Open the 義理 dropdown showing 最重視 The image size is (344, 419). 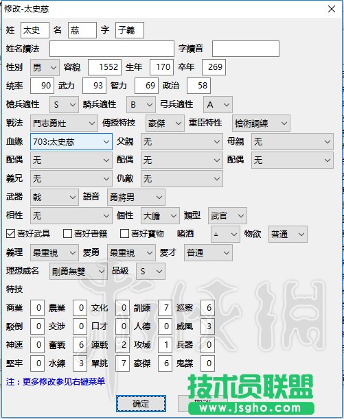[54, 253]
